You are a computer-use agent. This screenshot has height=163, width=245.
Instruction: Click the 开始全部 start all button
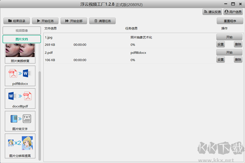(x=74, y=21)
